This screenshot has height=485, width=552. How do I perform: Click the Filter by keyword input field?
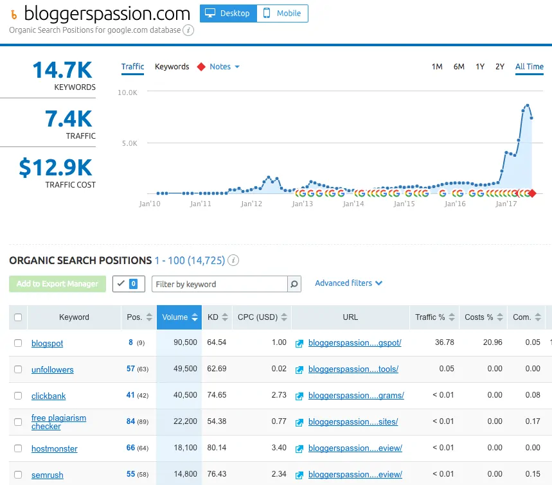point(219,284)
